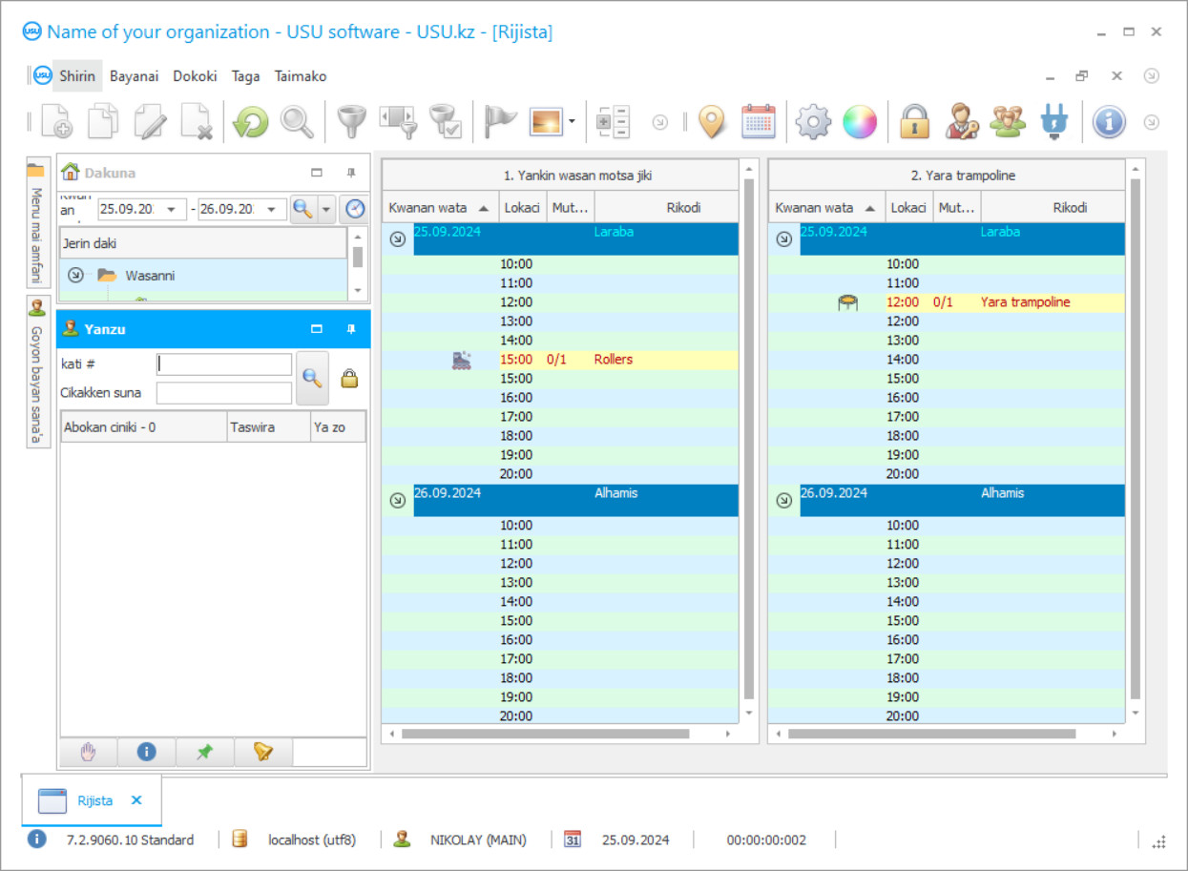
Task: Pin the Yanzu panel
Action: click(x=350, y=329)
